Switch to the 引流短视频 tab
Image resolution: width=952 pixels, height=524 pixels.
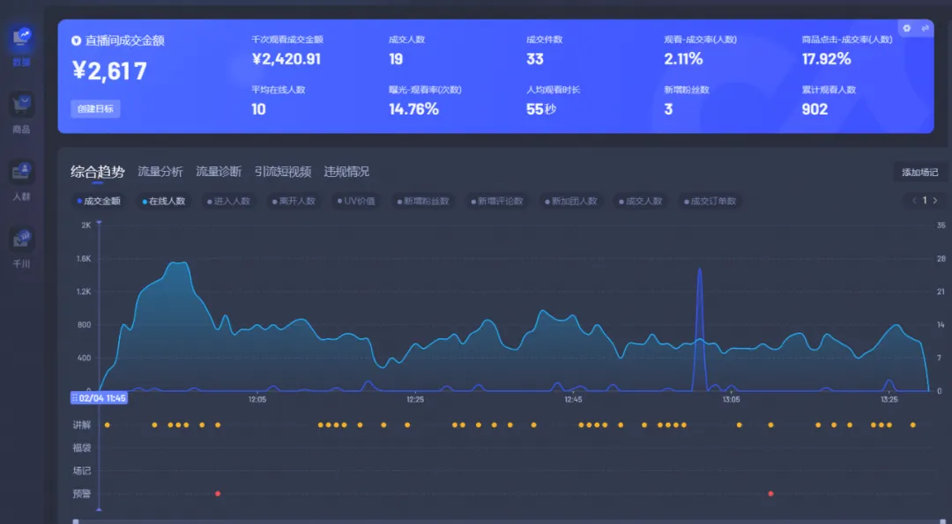[x=282, y=172]
